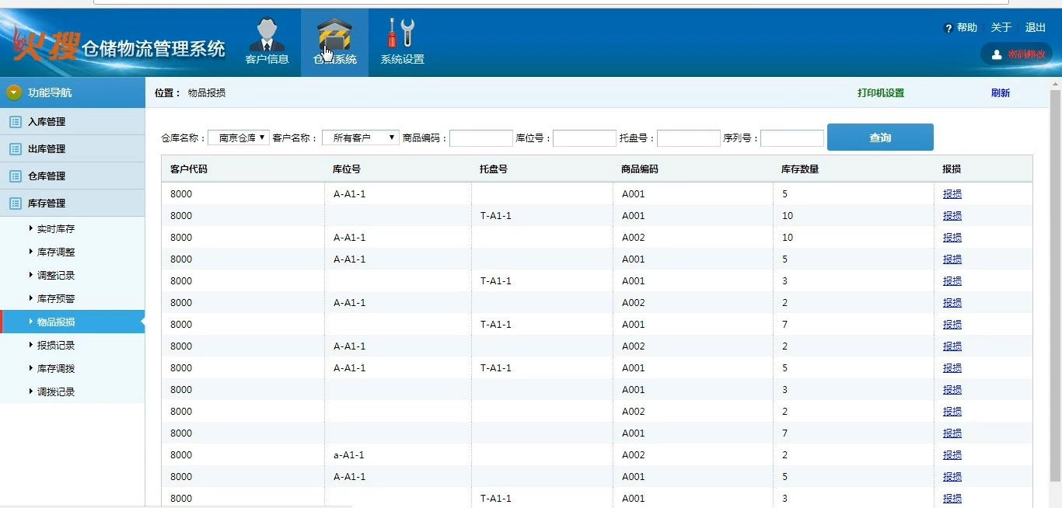Click the 出库管理 list icon
Image resolution: width=1062 pixels, height=508 pixels.
[15, 149]
